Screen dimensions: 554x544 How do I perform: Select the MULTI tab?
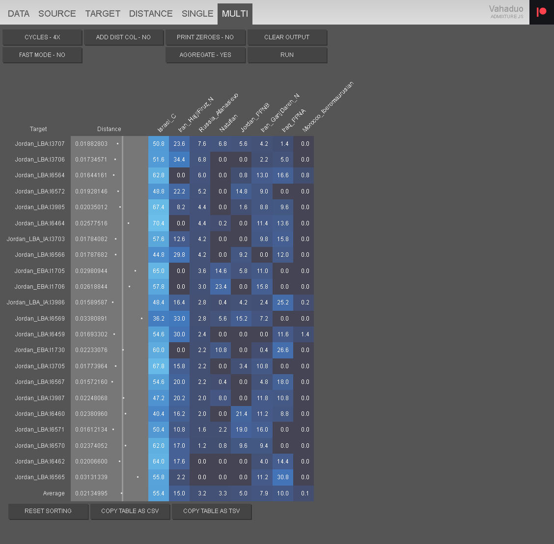(235, 13)
